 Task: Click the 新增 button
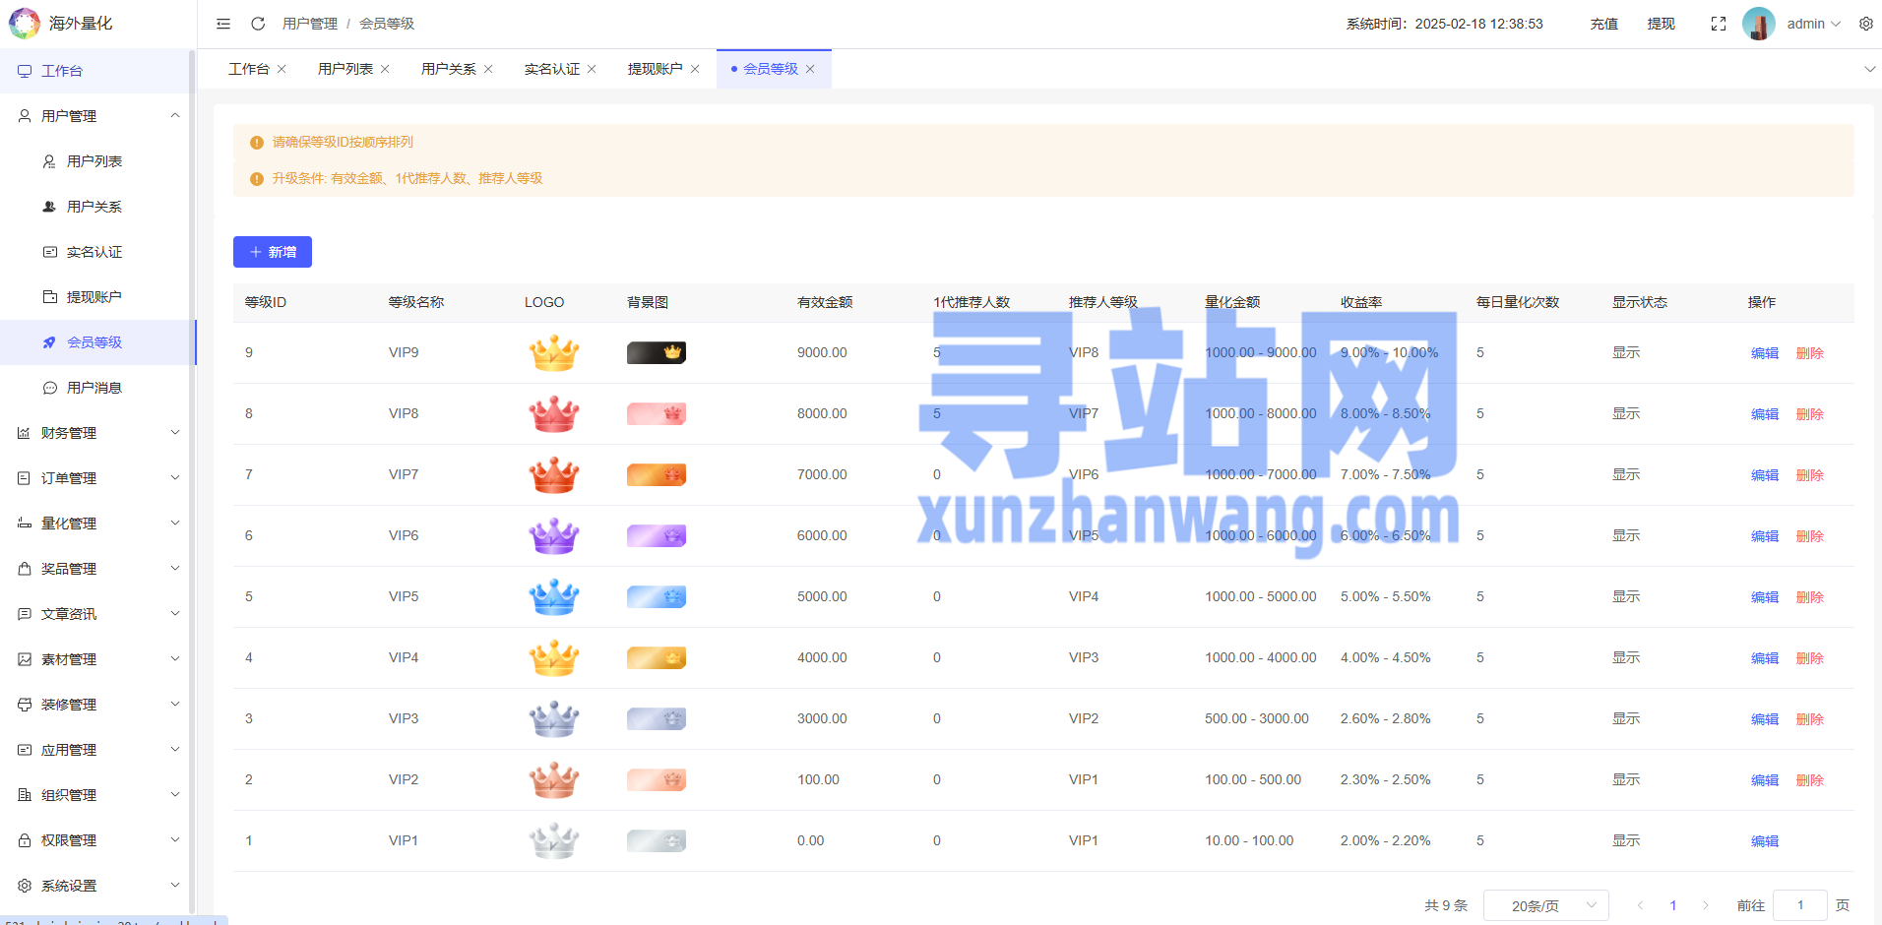click(273, 252)
